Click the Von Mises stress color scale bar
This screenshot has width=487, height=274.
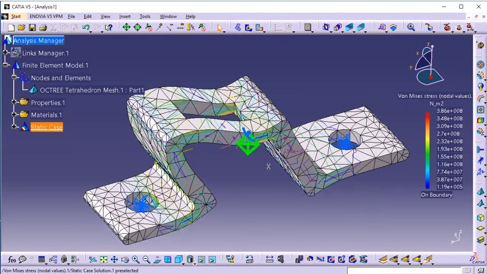click(x=428, y=150)
